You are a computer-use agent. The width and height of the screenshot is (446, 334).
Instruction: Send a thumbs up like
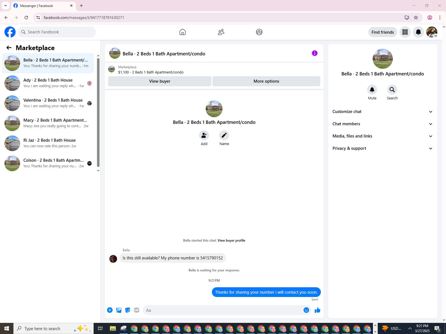(317, 310)
